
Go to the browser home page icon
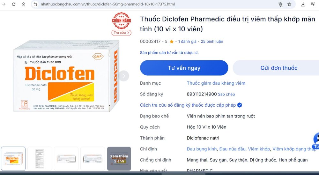point(24,4)
